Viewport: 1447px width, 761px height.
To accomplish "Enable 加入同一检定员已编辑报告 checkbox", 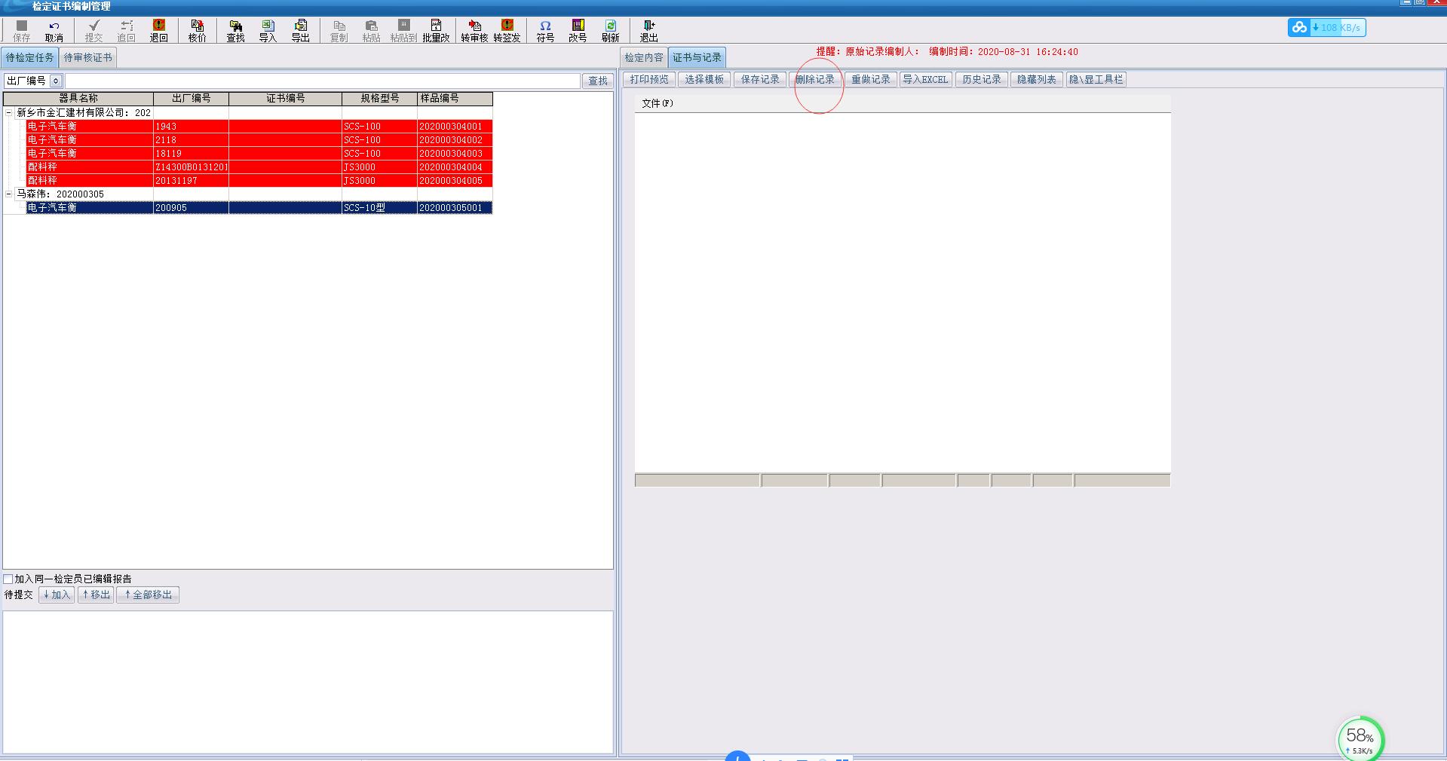I will tap(8, 579).
